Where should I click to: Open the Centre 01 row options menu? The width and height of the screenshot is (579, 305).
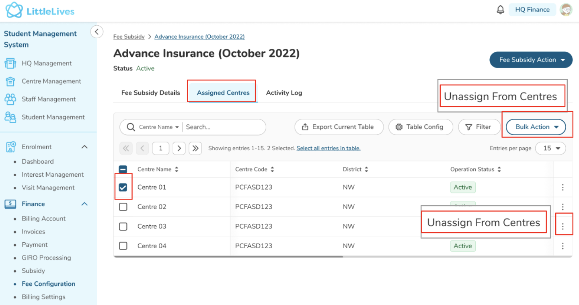[x=563, y=187]
